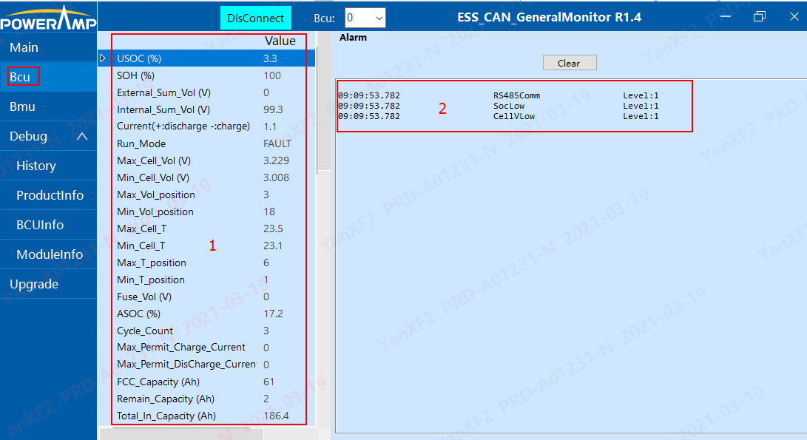Click the Value column header
Viewport: 807px width, 440px height.
tap(280, 41)
